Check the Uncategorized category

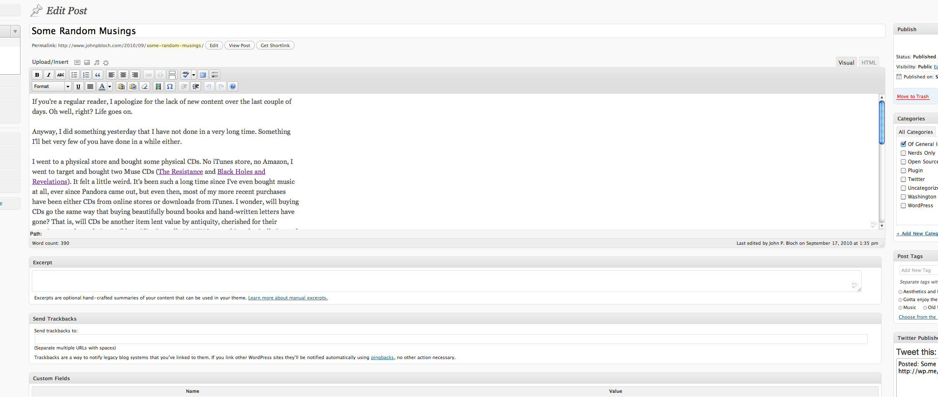[903, 188]
